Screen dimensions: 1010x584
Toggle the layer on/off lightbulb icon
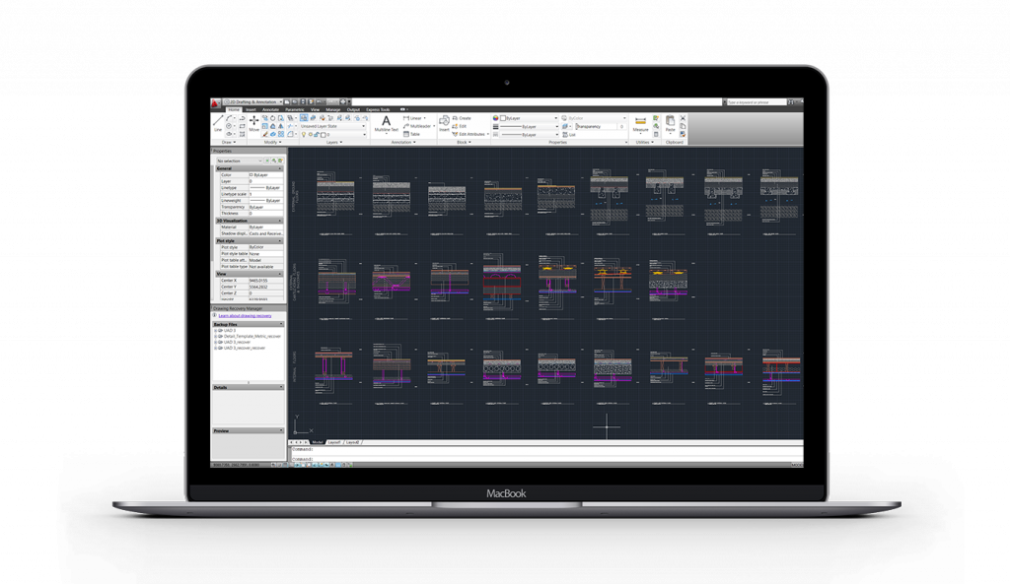[x=304, y=134]
